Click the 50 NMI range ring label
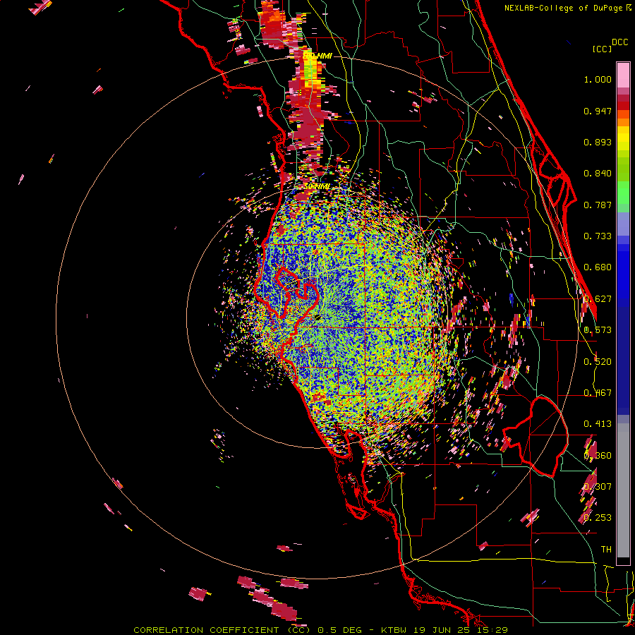This screenshot has width=635, height=635. [x=317, y=186]
